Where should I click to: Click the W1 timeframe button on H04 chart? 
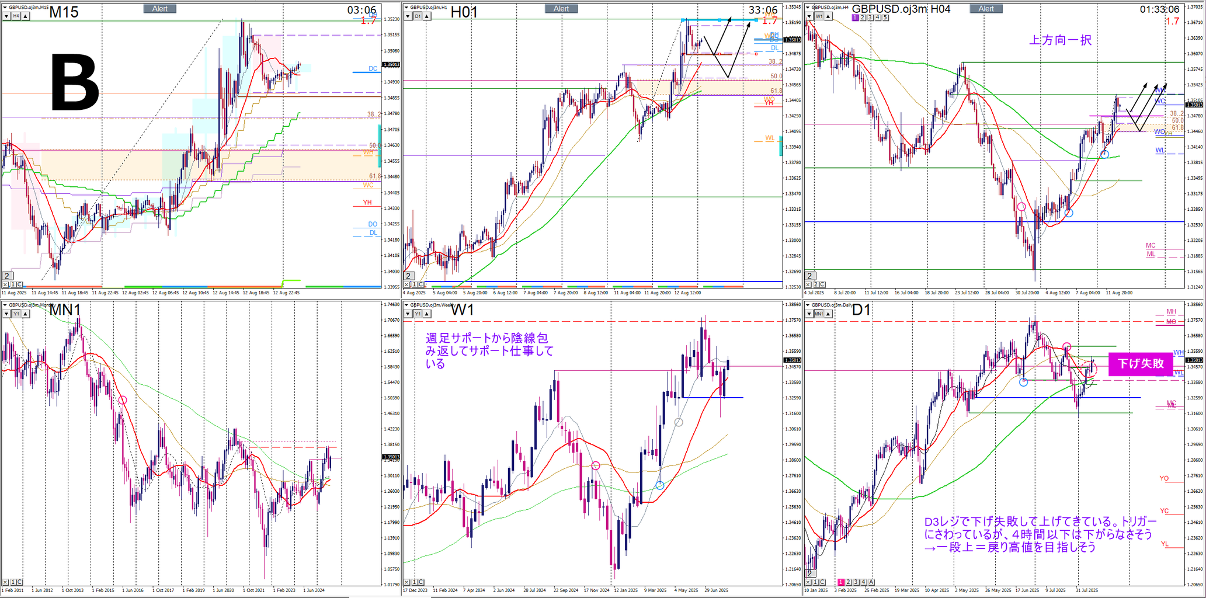[819, 16]
